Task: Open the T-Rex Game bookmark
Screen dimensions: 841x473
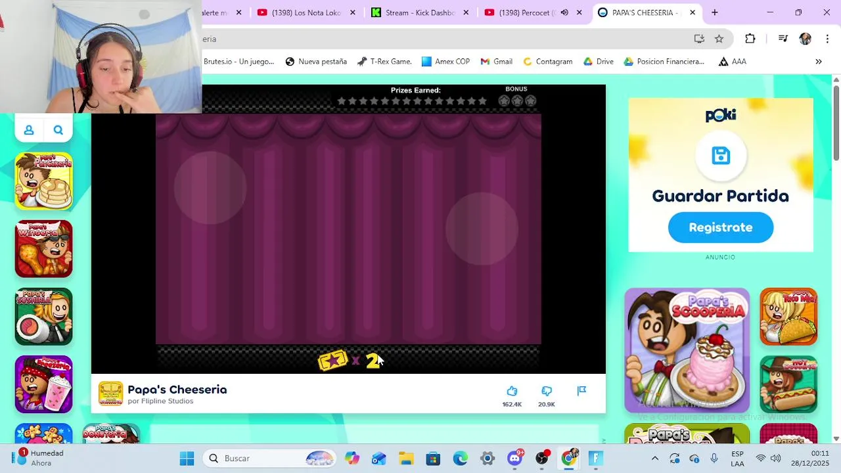Action: (x=384, y=62)
